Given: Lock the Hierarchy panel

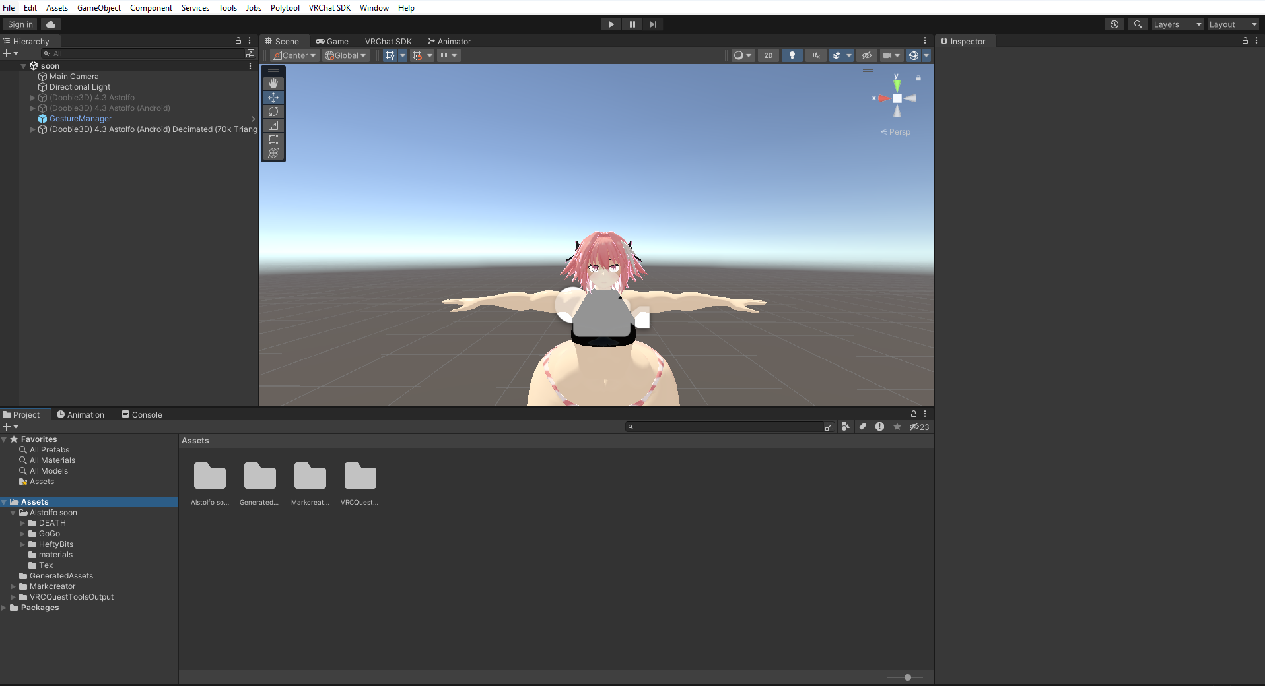Looking at the screenshot, I should pyautogui.click(x=238, y=41).
